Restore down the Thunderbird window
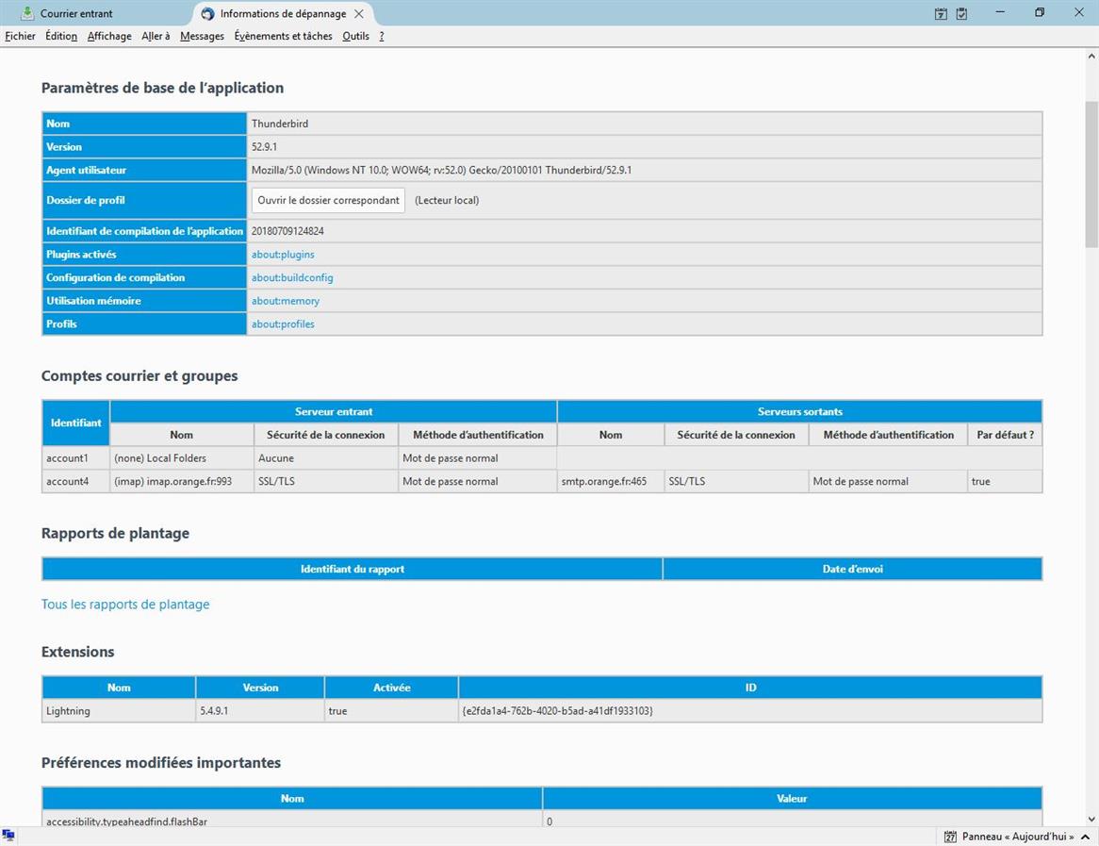The width and height of the screenshot is (1099, 846). tap(1040, 13)
